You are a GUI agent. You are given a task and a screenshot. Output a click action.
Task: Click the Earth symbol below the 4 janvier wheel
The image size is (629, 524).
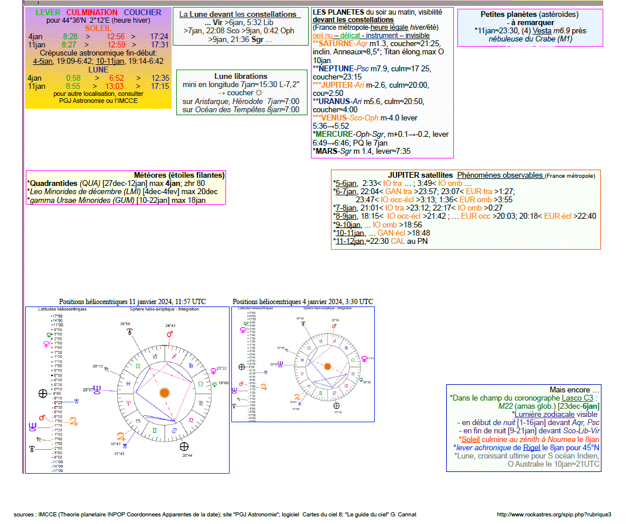click(337, 406)
